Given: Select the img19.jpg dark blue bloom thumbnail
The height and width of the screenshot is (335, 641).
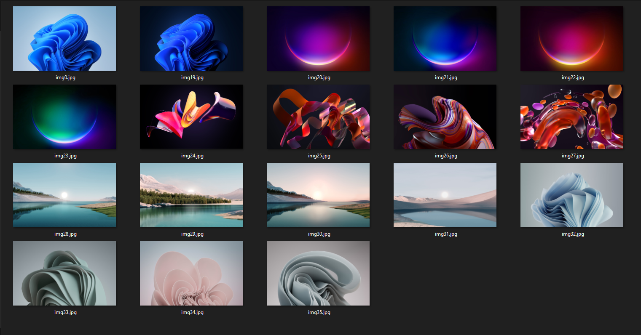Looking at the screenshot, I should coord(191,38).
